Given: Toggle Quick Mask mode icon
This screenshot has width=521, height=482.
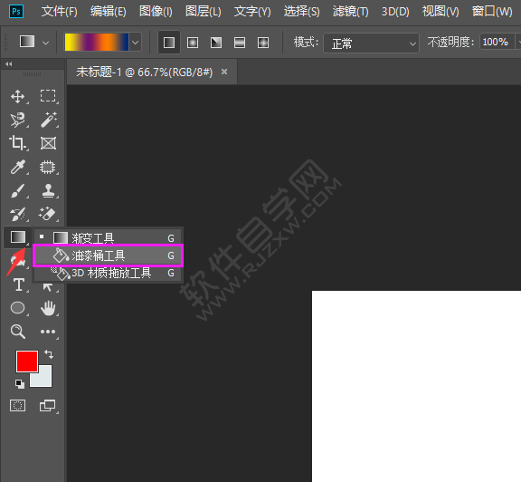Looking at the screenshot, I should pos(17,405).
